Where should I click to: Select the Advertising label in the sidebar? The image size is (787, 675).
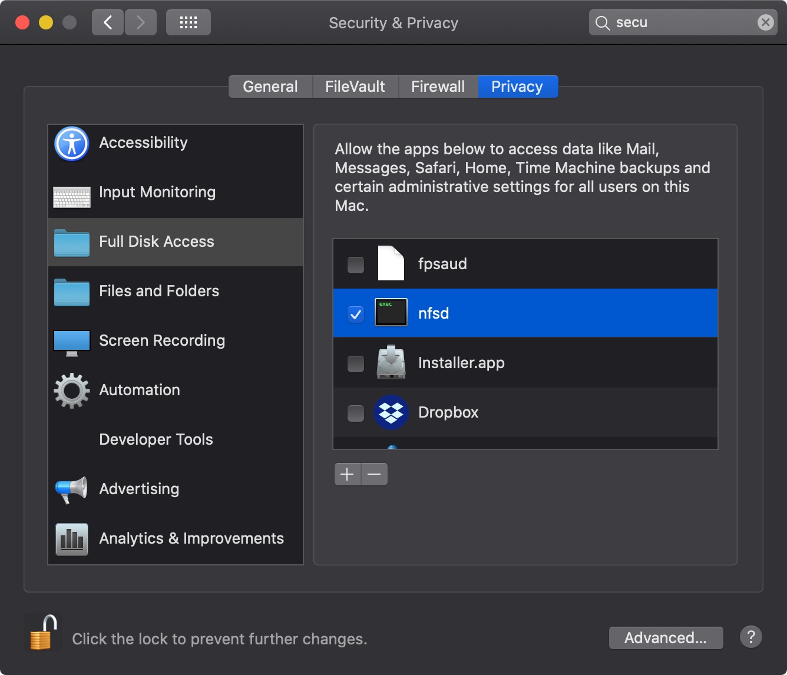coord(139,489)
